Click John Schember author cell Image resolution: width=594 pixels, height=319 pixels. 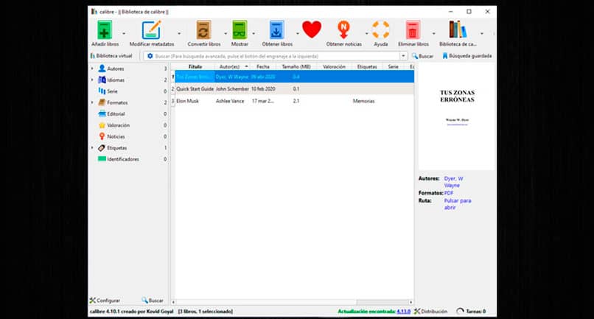pos(232,89)
